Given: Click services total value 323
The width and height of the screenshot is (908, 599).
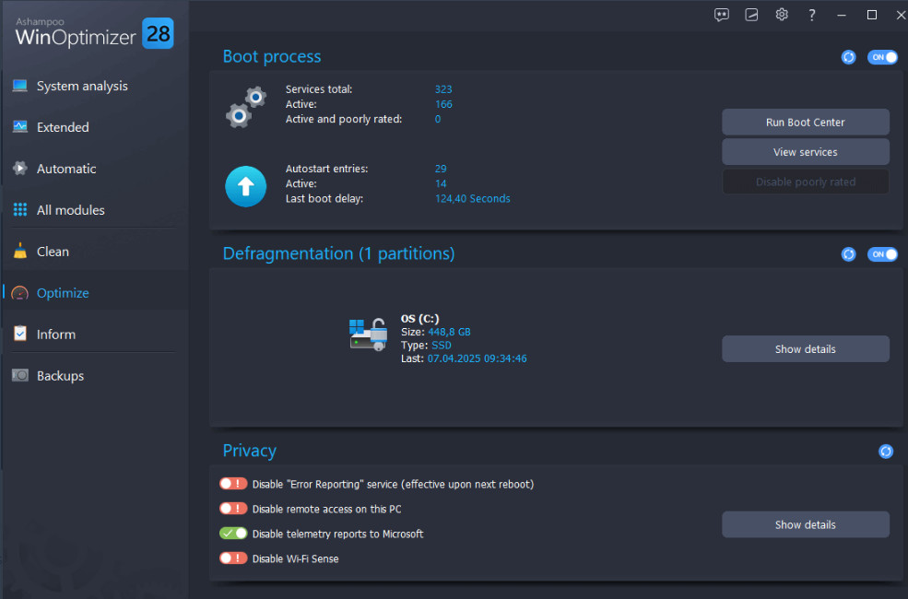Looking at the screenshot, I should pyautogui.click(x=443, y=89).
